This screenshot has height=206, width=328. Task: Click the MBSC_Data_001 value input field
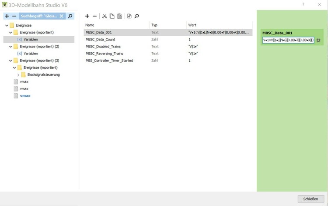click(x=288, y=40)
